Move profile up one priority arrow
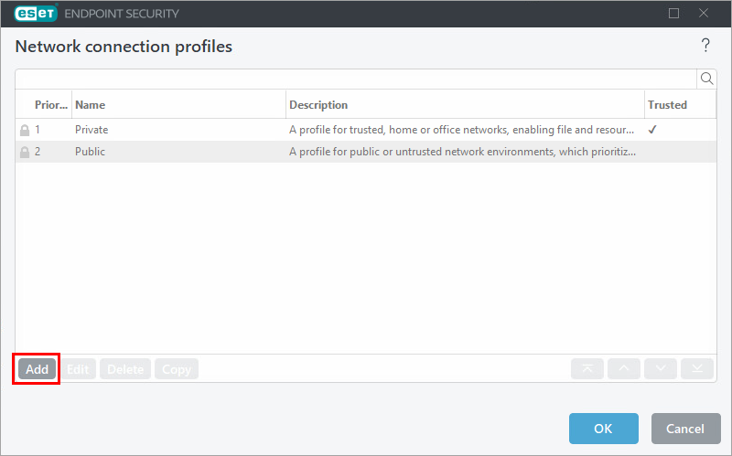This screenshot has height=456, width=732. pos(624,369)
